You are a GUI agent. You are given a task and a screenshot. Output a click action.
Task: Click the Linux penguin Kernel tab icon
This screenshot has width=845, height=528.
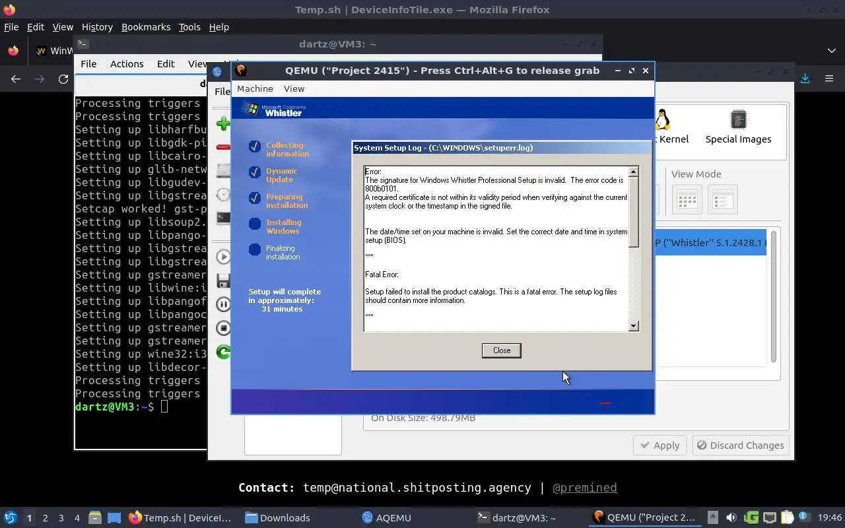663,120
